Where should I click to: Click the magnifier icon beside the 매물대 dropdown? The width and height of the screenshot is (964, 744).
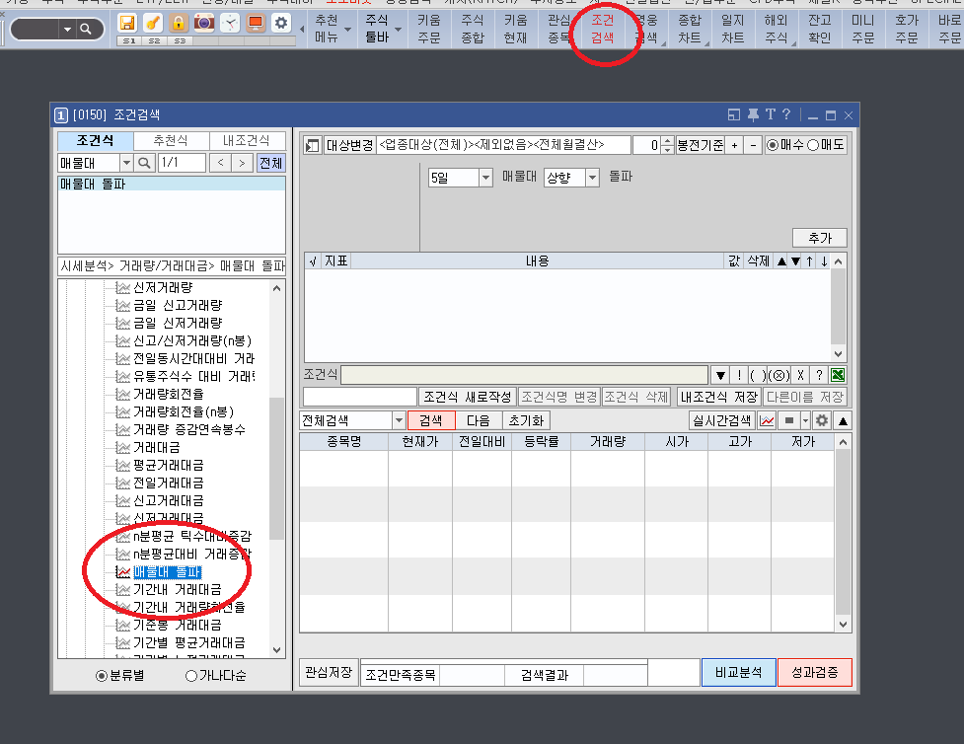point(144,163)
